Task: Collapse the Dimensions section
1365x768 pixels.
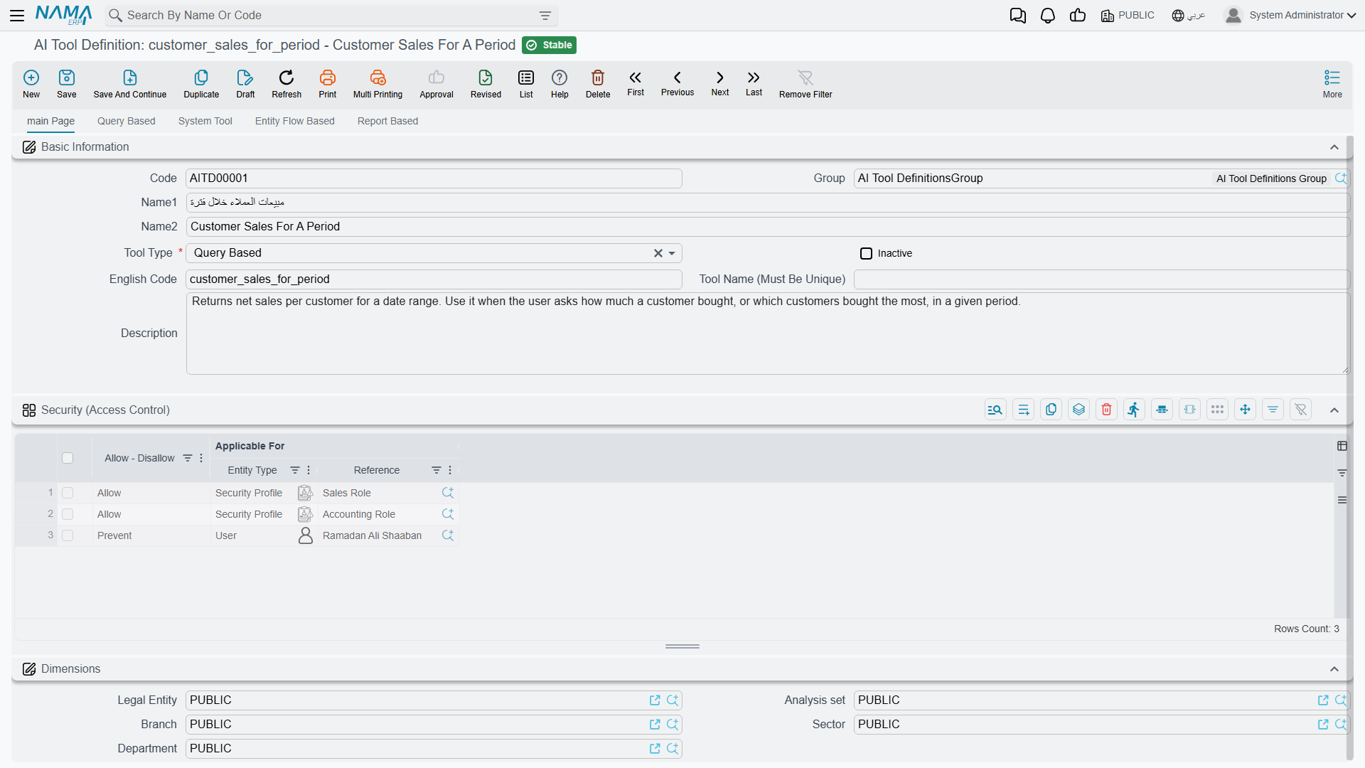Action: 1334,669
